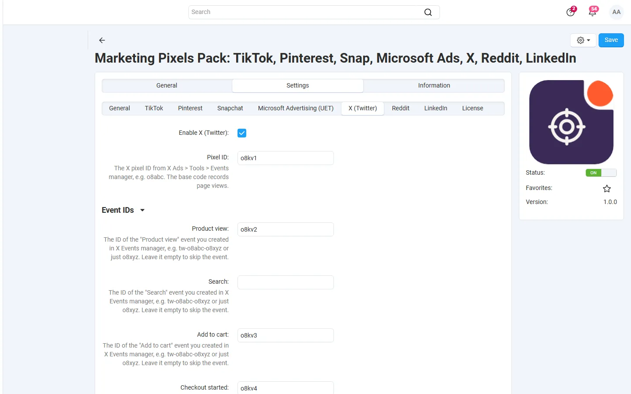
Task: Switch to the top-level General tab
Action: coord(167,86)
